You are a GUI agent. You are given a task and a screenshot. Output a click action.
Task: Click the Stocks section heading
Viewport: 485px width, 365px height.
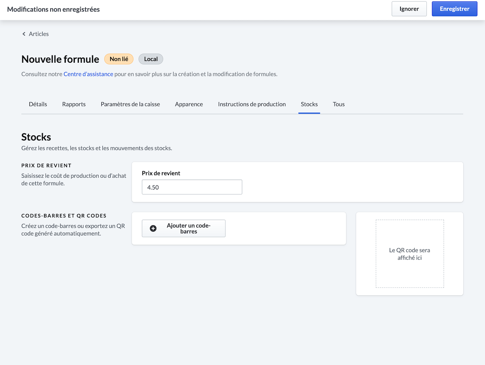pos(36,137)
